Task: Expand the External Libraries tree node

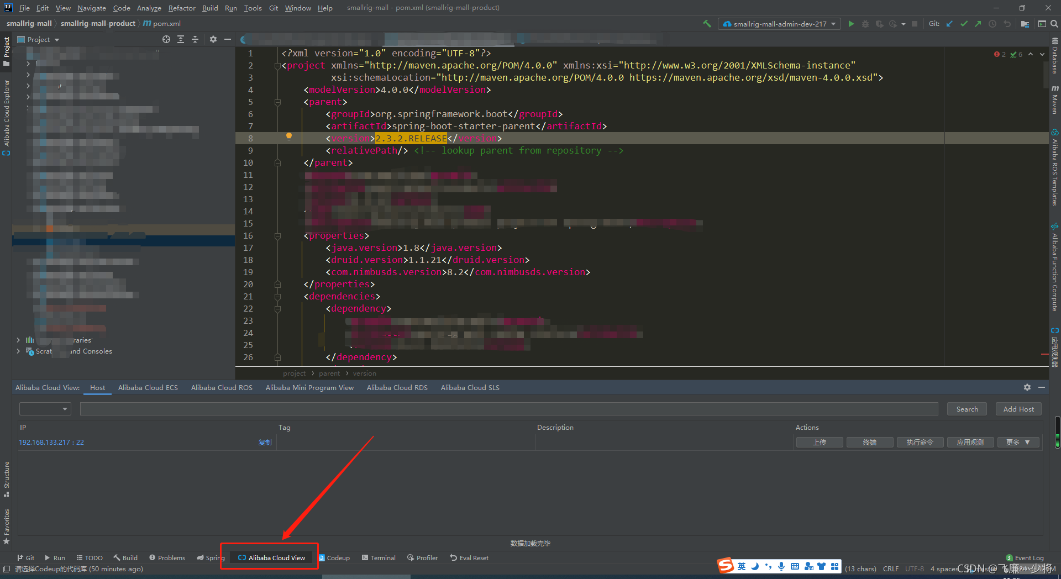Action: [x=18, y=340]
